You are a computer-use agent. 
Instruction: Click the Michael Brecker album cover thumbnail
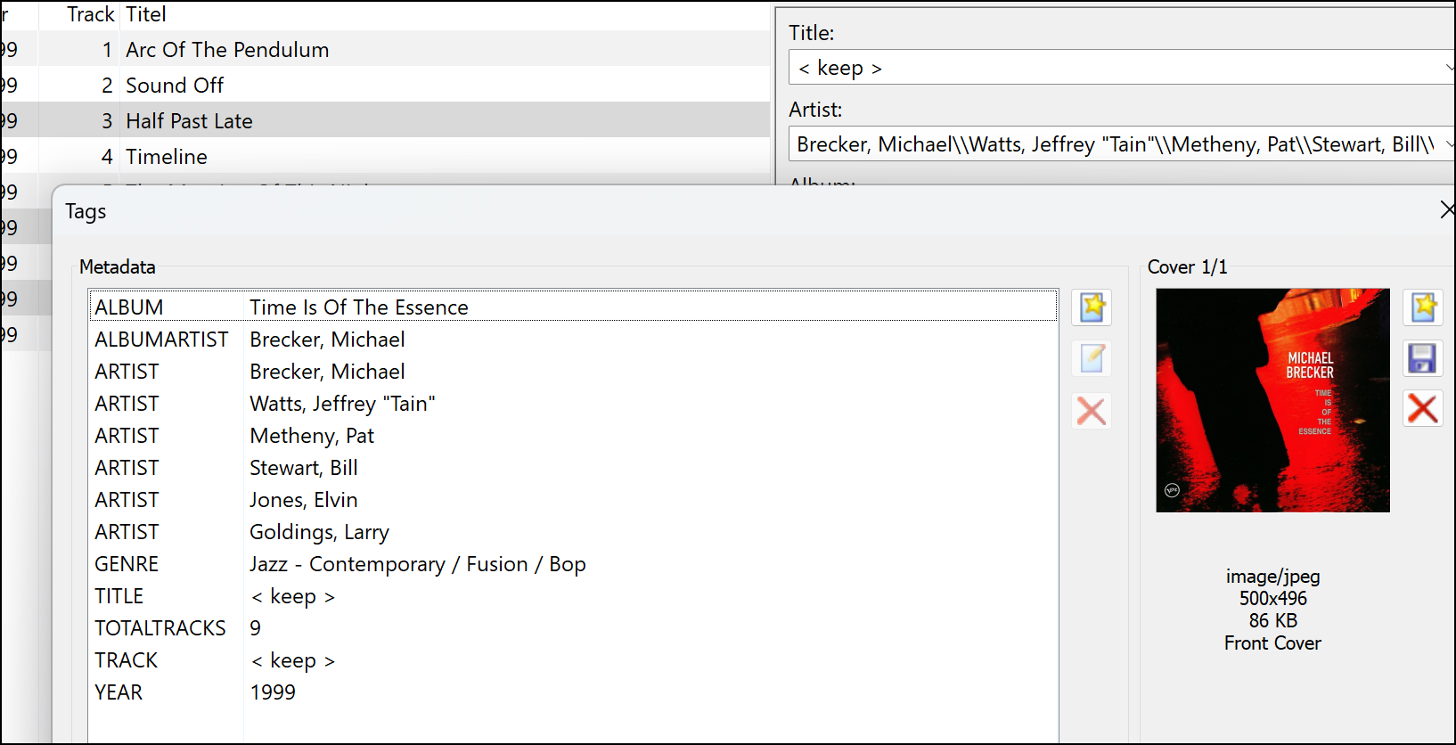[x=1272, y=400]
